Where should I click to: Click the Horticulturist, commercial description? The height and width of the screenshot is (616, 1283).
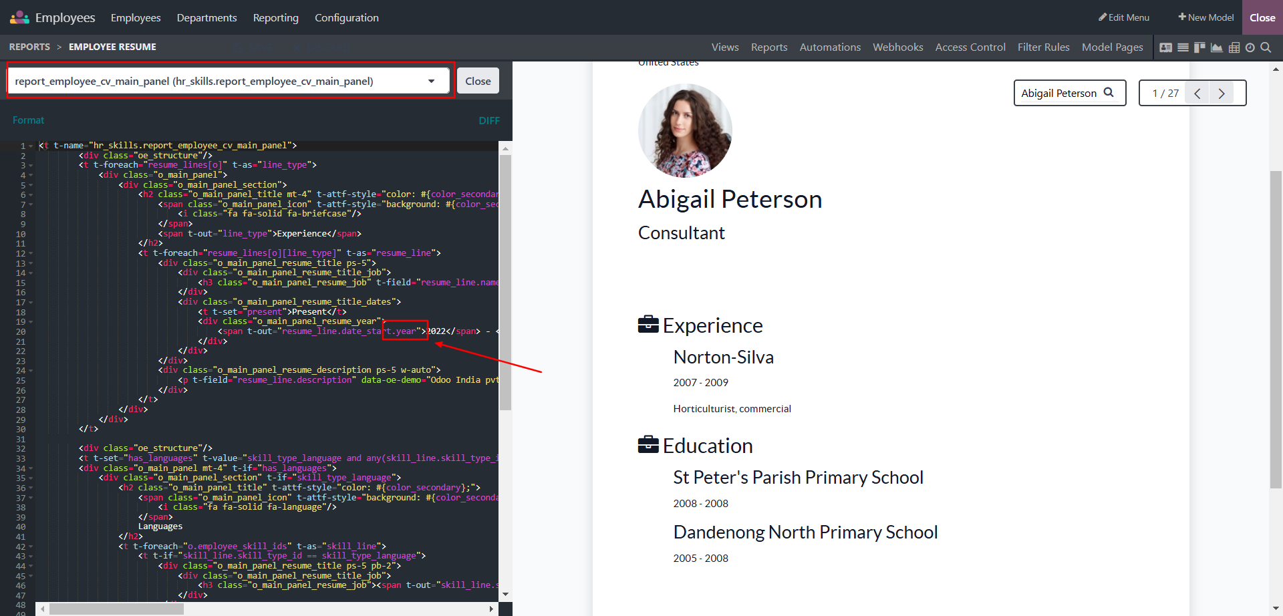click(x=732, y=409)
